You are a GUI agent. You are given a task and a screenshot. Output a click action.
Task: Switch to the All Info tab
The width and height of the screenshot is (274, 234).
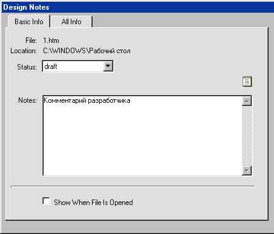[x=71, y=22]
